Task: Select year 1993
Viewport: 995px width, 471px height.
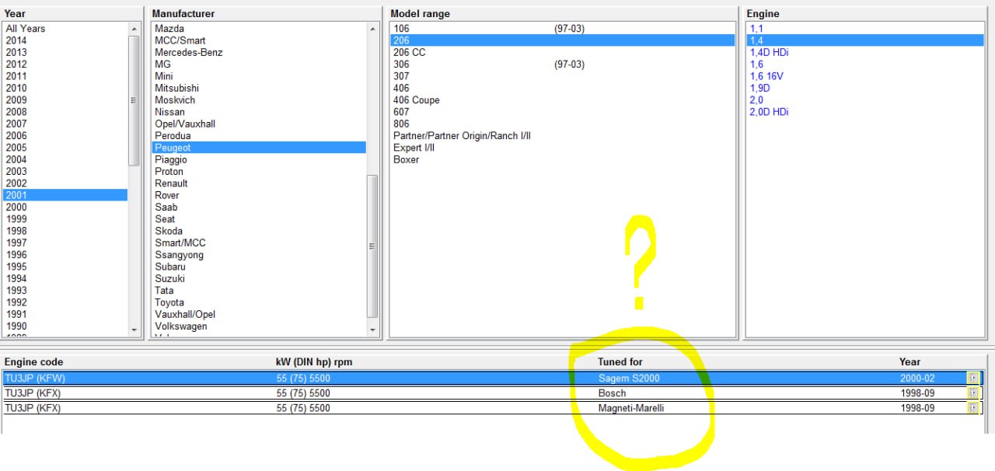Action: [x=16, y=290]
